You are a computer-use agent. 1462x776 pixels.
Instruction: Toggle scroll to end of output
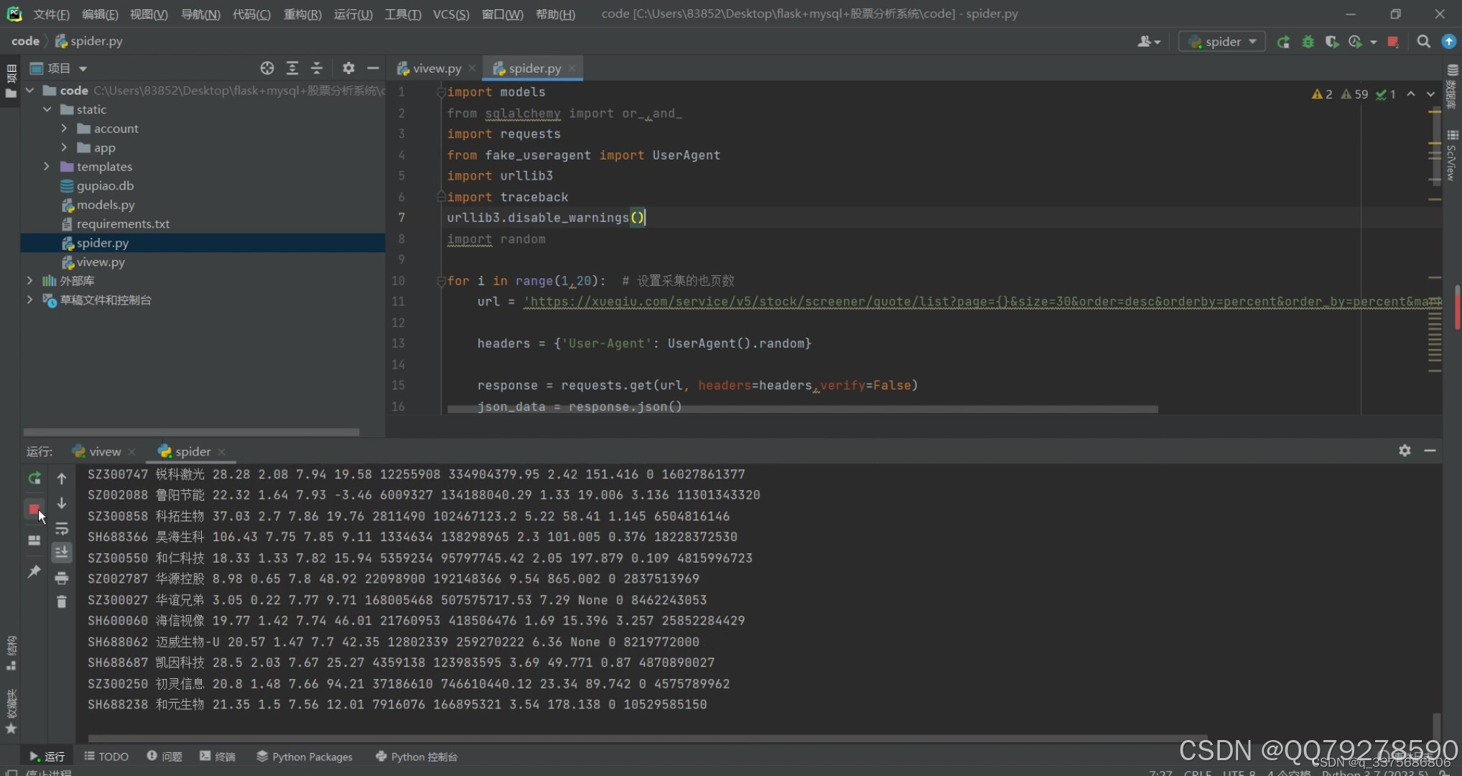(62, 553)
